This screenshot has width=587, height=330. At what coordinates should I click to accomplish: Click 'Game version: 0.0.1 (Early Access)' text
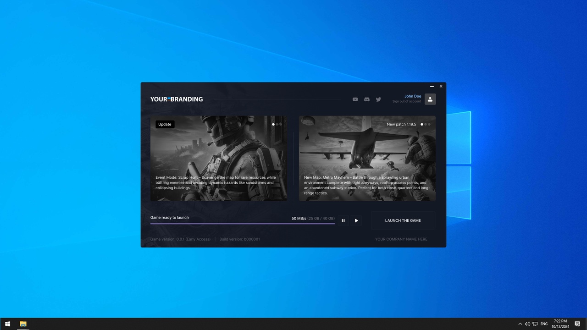point(180,239)
